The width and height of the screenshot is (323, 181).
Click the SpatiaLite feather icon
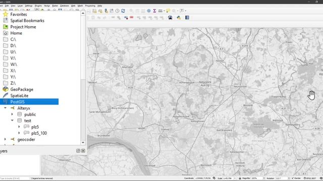[x=6, y=96]
